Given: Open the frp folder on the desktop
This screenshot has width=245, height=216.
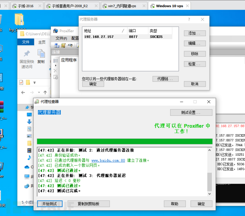Looking at the screenshot, I should click(x=19, y=19).
